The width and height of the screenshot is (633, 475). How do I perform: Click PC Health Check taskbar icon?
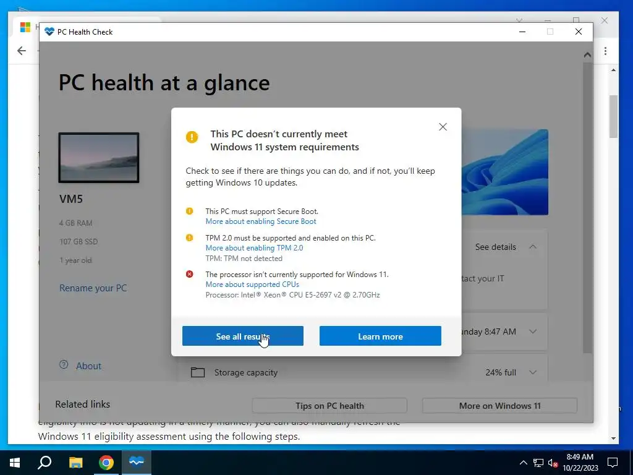(x=137, y=461)
